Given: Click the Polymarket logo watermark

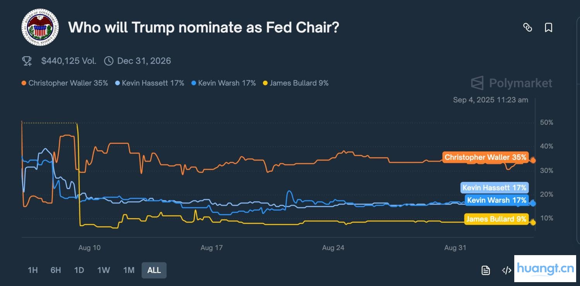Looking at the screenshot, I should click(x=512, y=83).
